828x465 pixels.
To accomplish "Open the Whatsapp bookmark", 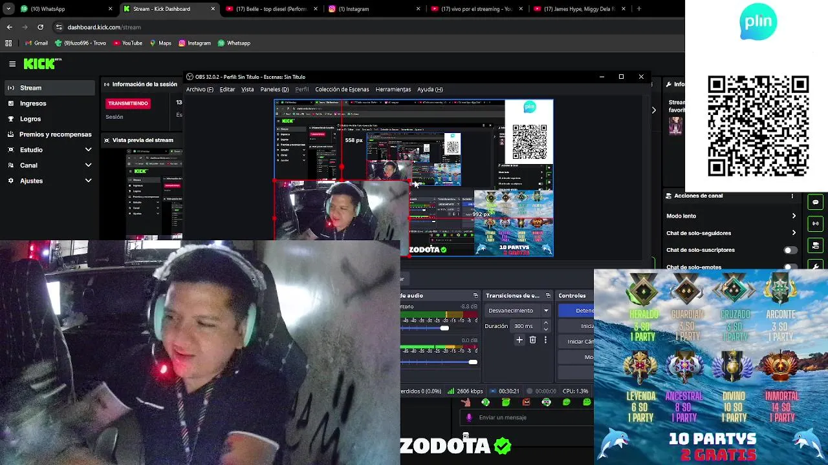I will 234,43.
